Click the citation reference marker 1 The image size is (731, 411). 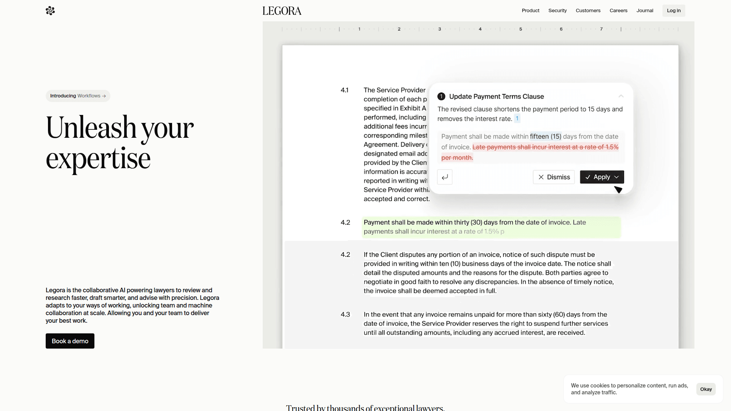click(517, 118)
